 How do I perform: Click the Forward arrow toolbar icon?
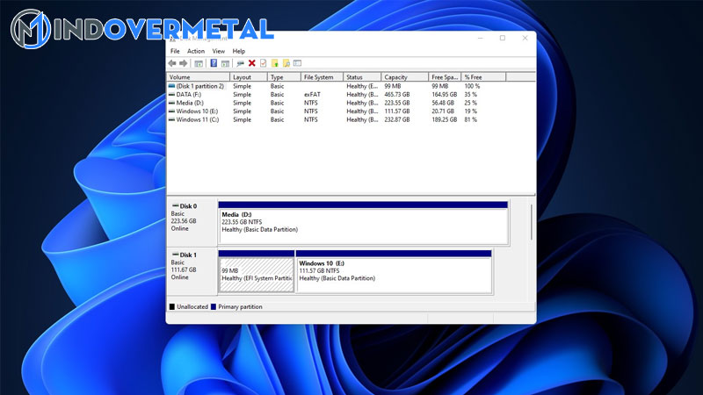pos(183,63)
